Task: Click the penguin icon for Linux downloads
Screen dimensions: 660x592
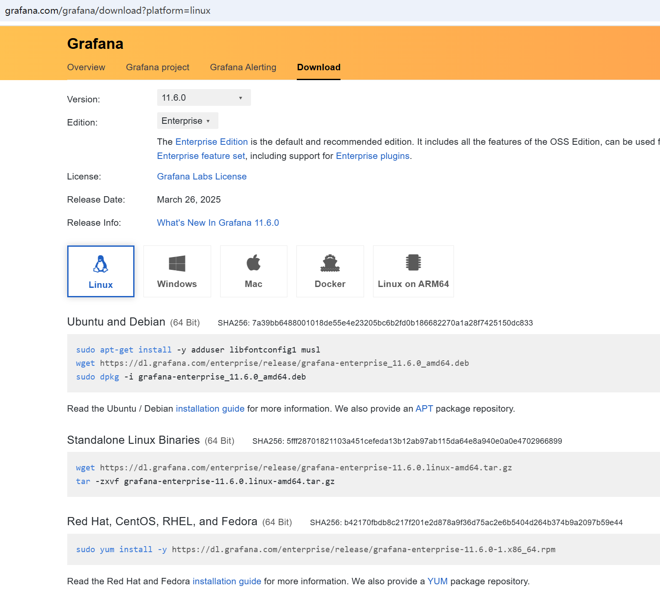Action: [100, 263]
